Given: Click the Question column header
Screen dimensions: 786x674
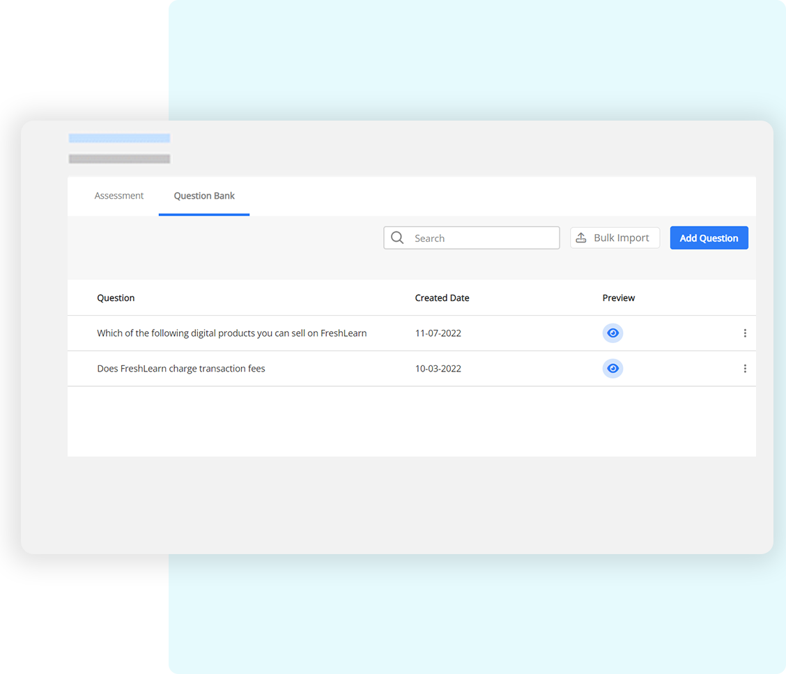Looking at the screenshot, I should coord(116,298).
